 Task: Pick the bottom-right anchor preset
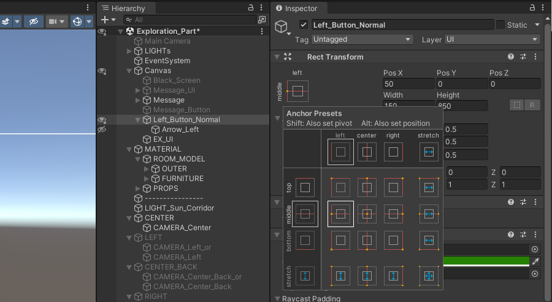coord(393,240)
